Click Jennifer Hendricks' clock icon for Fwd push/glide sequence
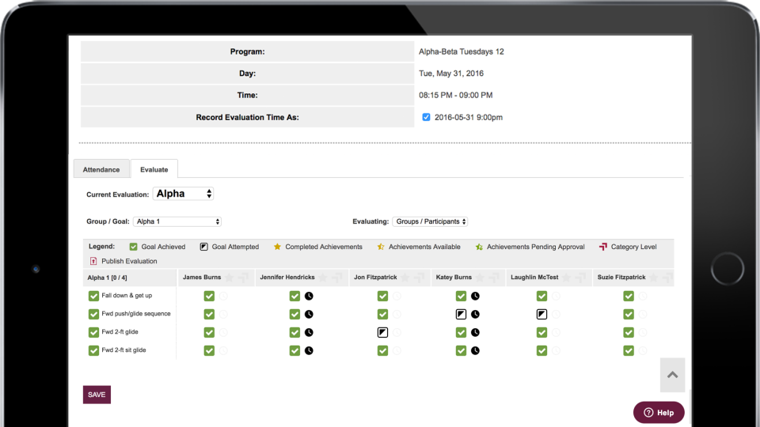Screen dimensions: 760x427 [x=309, y=314]
